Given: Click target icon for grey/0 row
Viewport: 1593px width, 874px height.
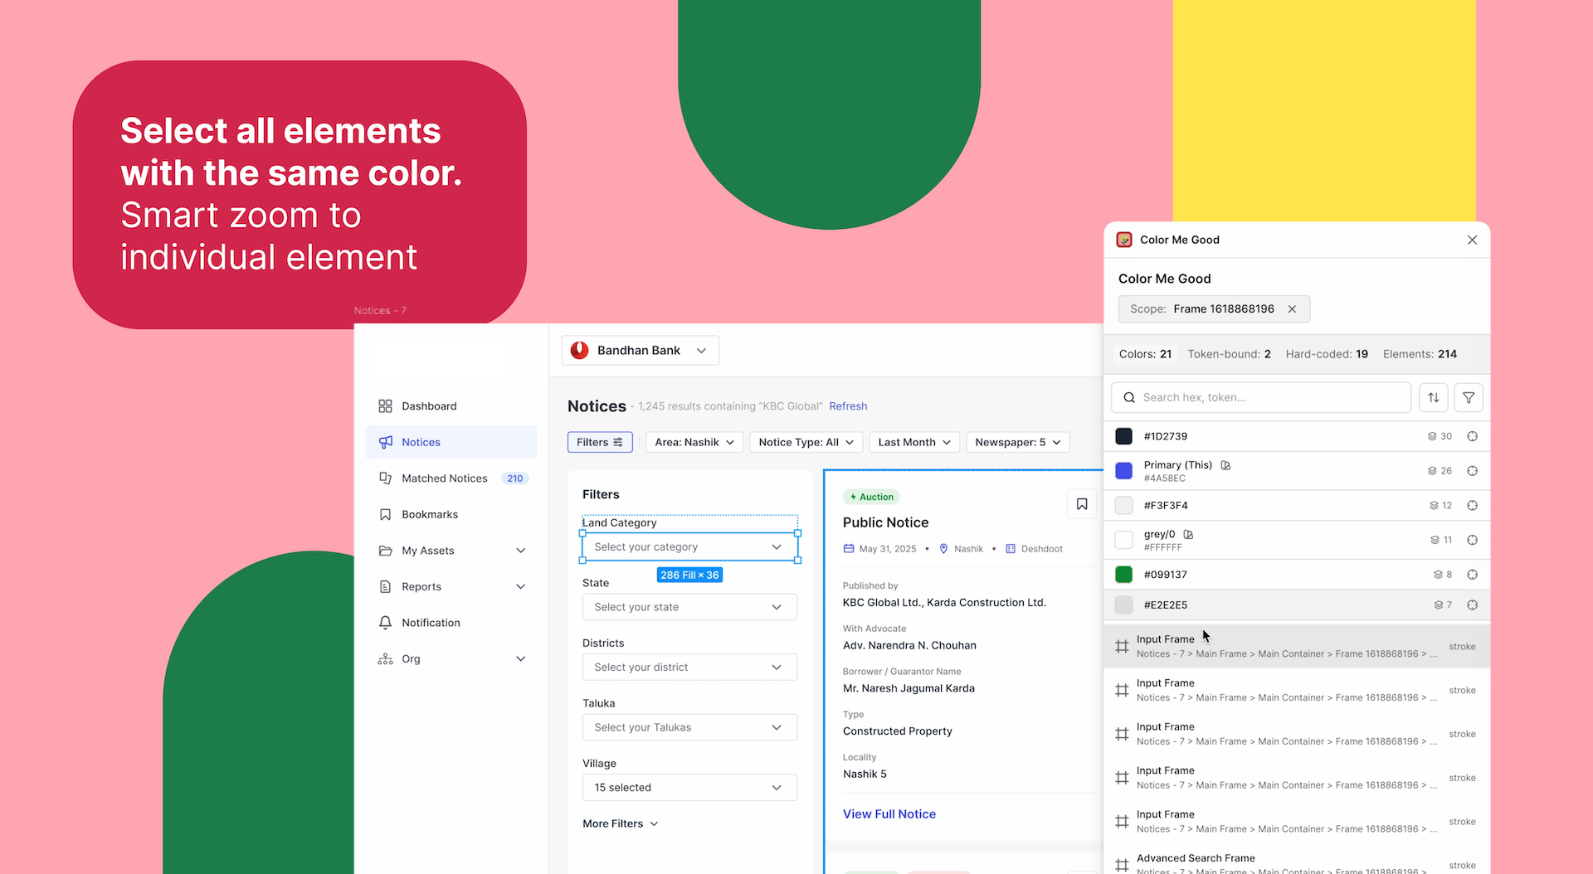Looking at the screenshot, I should [x=1472, y=540].
